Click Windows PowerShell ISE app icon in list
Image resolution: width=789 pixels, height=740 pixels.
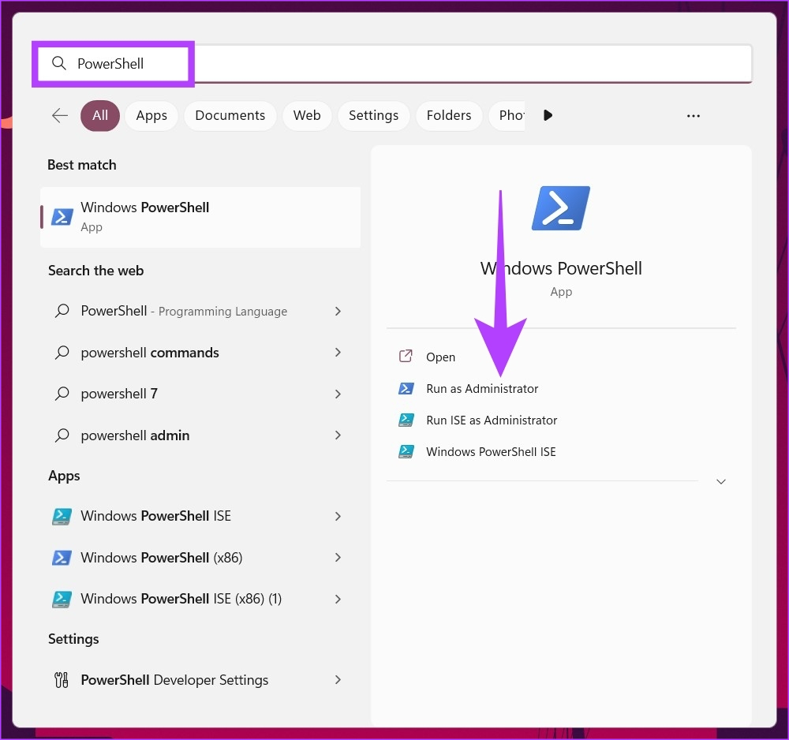tap(62, 516)
